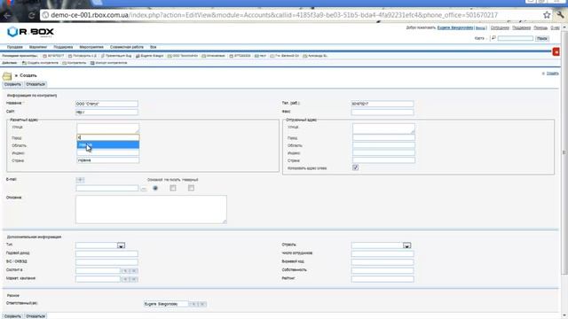568x319 pixels.
Task: Click the Число сотрудников input field
Action: point(383,253)
